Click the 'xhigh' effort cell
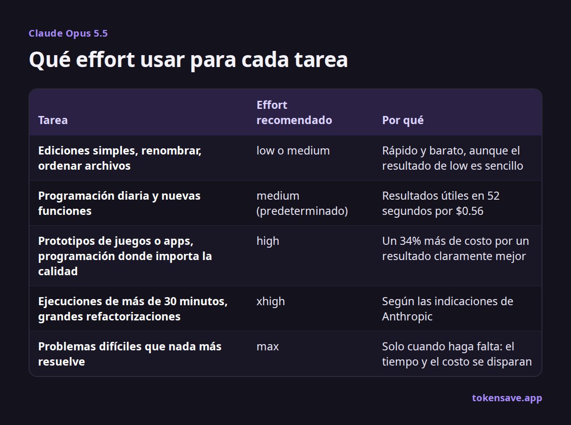This screenshot has height=425, width=571. pyautogui.click(x=271, y=301)
